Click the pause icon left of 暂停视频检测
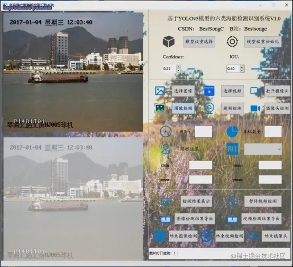293x267 pixels. click(232, 201)
